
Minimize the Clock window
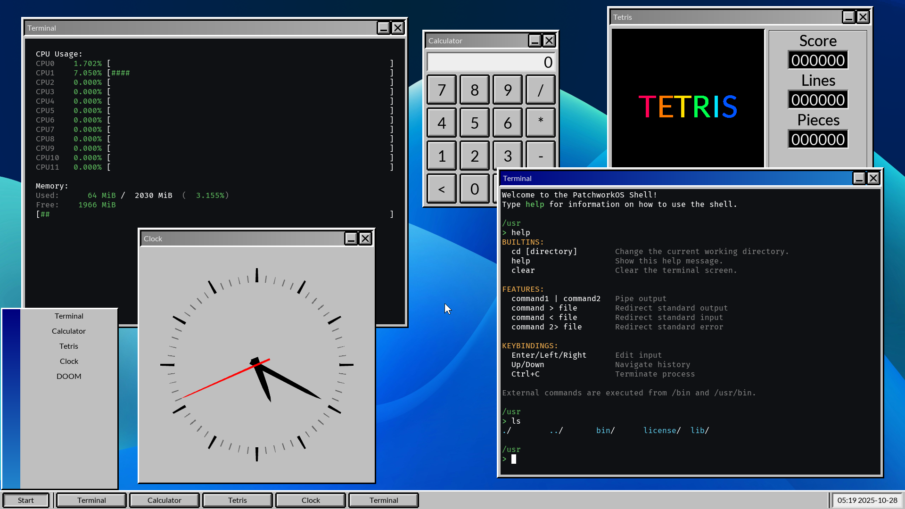(351, 238)
